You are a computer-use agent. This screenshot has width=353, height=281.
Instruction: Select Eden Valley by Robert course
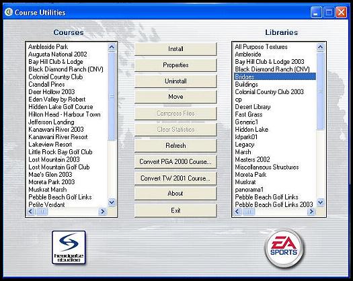56,99
